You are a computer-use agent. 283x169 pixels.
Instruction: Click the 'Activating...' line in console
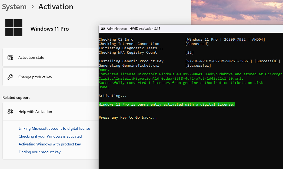pyautogui.click(x=113, y=96)
